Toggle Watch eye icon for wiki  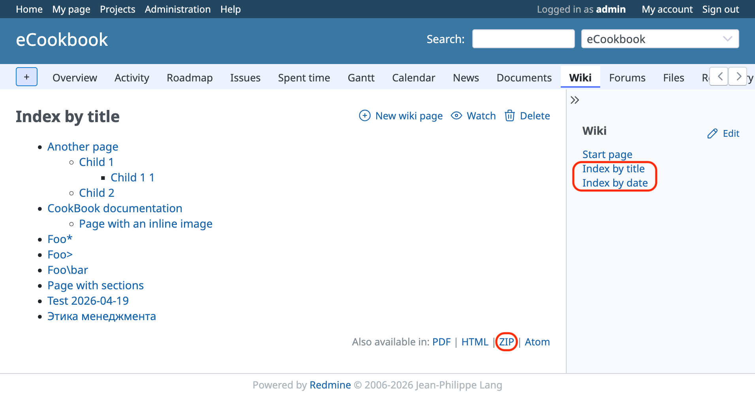pyautogui.click(x=456, y=116)
